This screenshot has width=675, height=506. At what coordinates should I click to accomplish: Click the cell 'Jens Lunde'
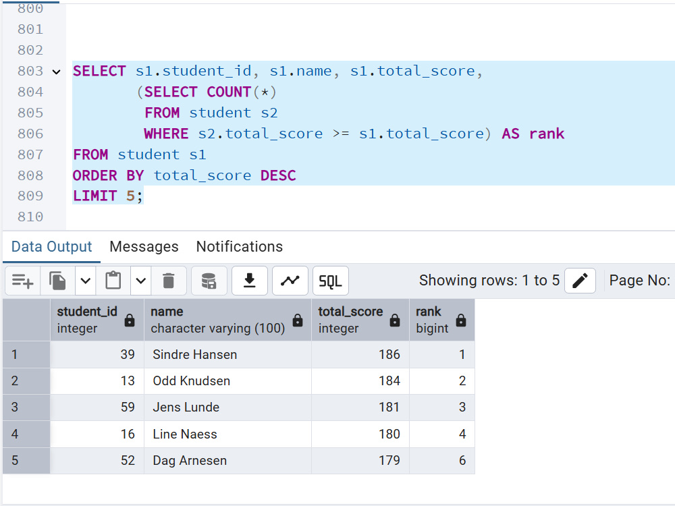pos(227,407)
